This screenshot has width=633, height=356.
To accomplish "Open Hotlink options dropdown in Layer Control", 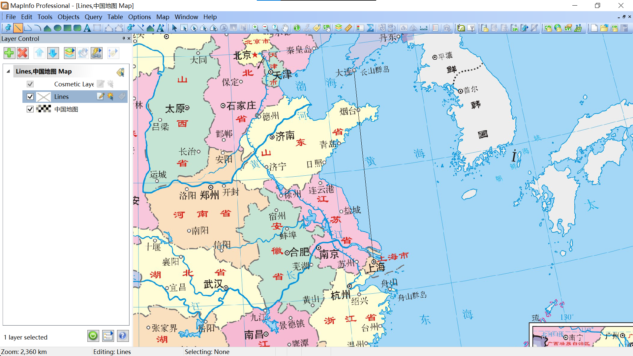I will pyautogui.click(x=97, y=53).
